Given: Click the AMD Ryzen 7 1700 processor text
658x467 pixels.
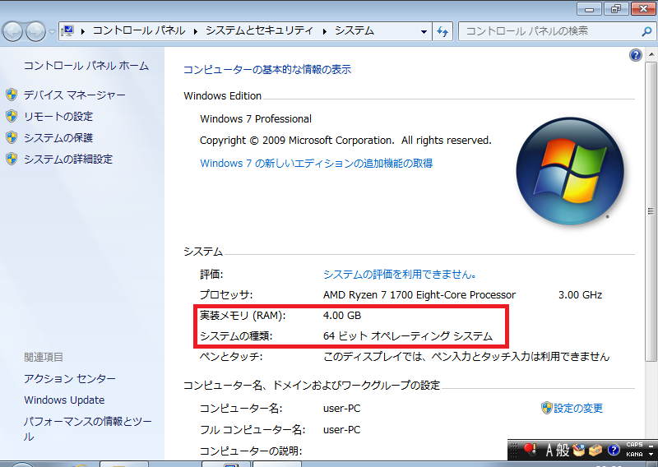Looking at the screenshot, I should (419, 295).
